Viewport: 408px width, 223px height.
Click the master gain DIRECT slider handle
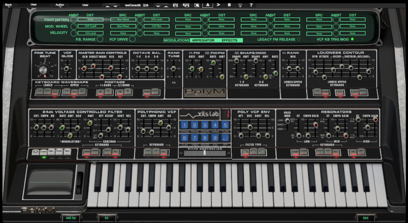click(x=93, y=66)
